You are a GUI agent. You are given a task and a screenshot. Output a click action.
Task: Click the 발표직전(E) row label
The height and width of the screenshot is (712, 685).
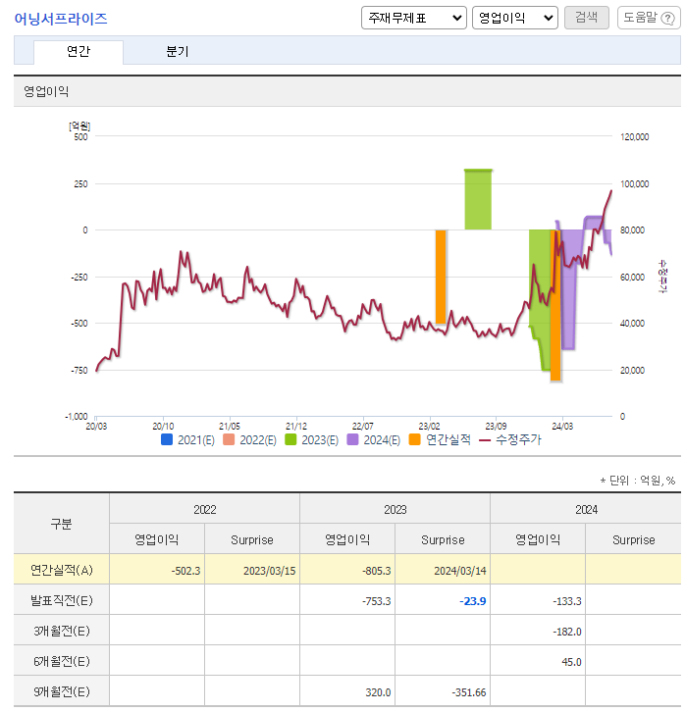(61, 600)
